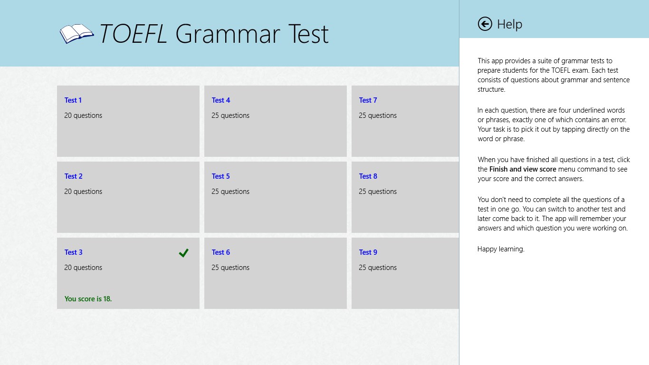The height and width of the screenshot is (365, 649).
Task: Launch Test 6 via its title
Action: 221,252
